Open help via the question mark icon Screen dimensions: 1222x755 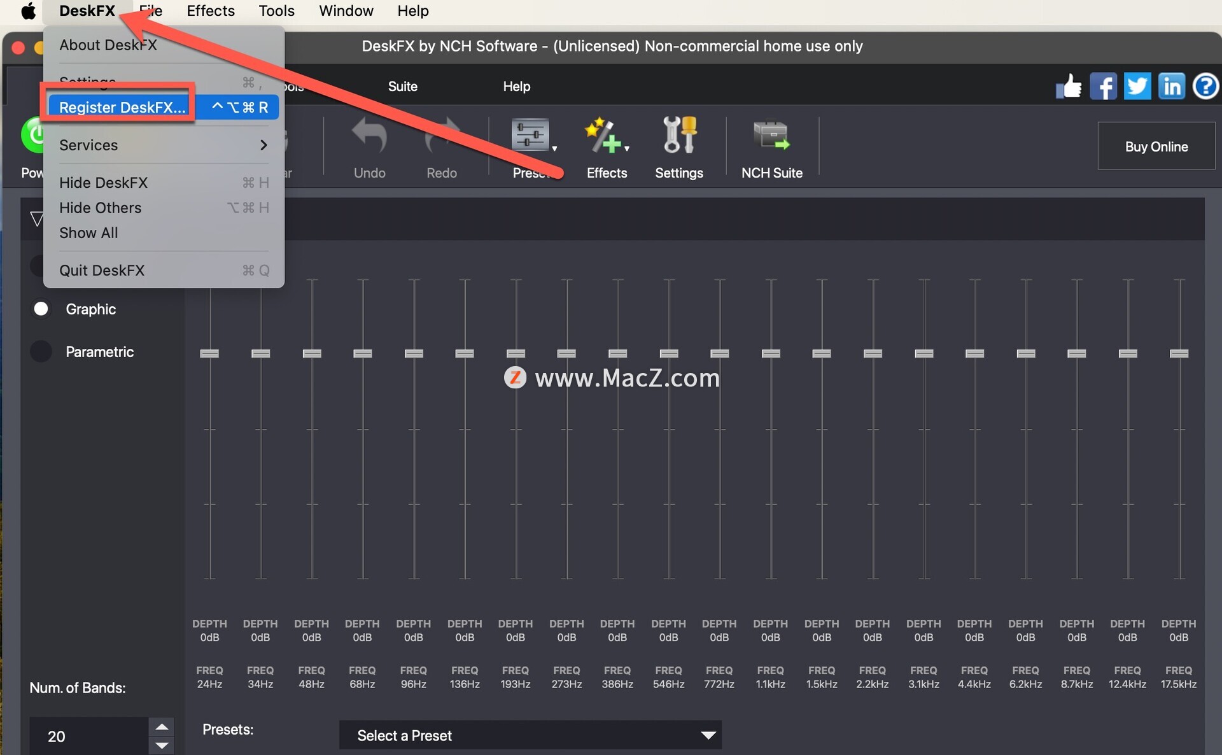(x=1205, y=86)
